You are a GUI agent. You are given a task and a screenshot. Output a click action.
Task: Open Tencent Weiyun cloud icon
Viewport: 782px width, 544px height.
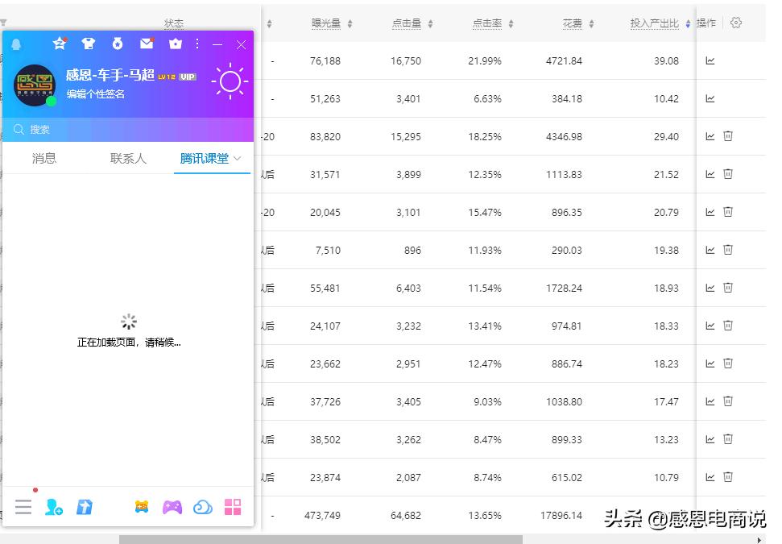point(201,507)
